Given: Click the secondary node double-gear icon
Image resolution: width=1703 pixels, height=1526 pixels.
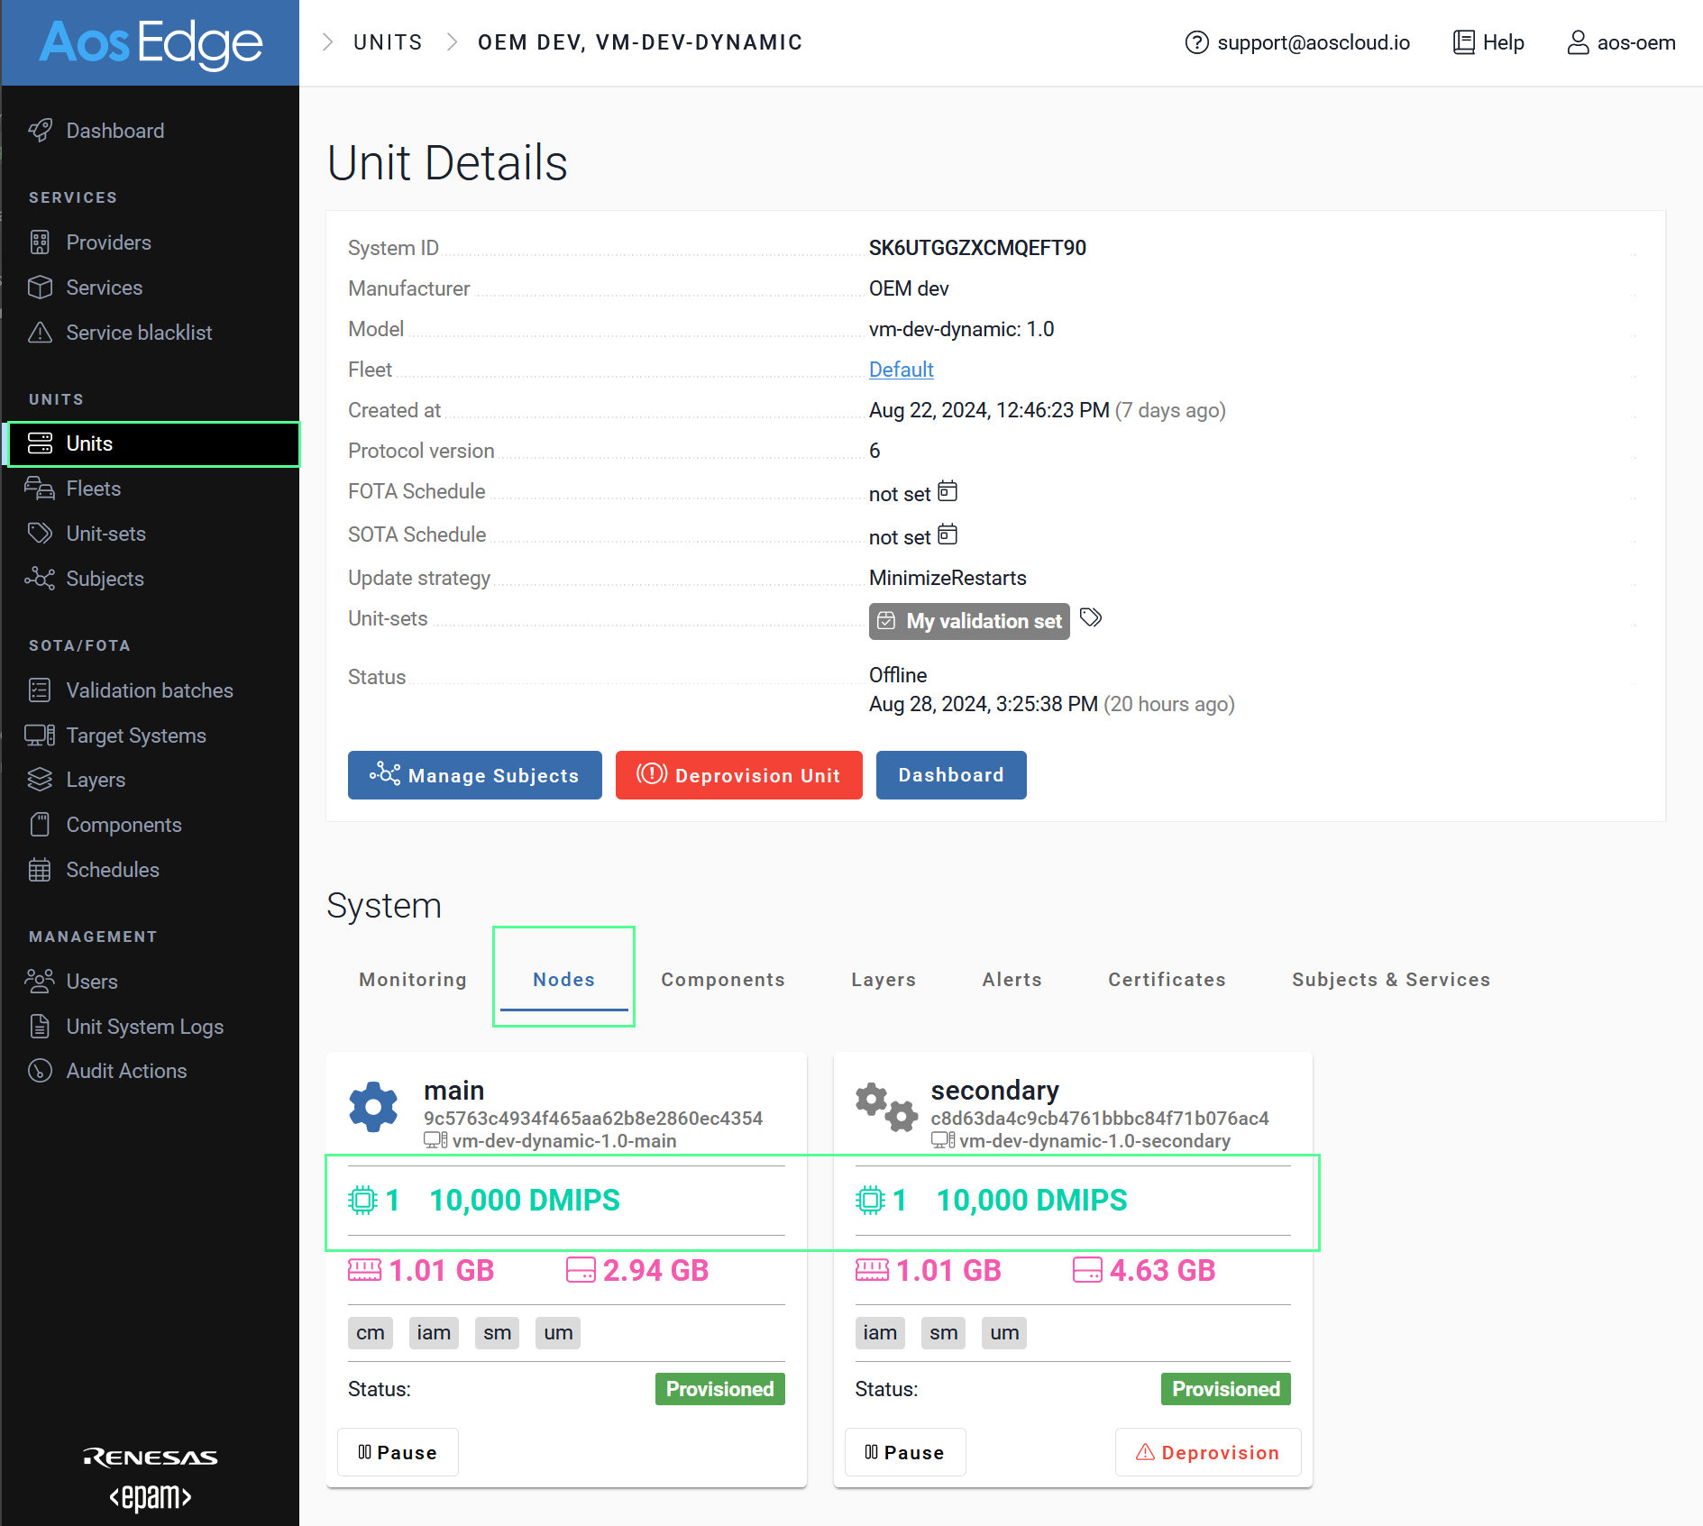Looking at the screenshot, I should point(885,1107).
